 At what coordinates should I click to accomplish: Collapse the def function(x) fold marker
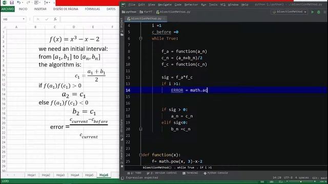point(140,155)
